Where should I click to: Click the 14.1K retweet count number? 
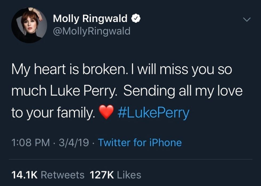tap(25, 175)
